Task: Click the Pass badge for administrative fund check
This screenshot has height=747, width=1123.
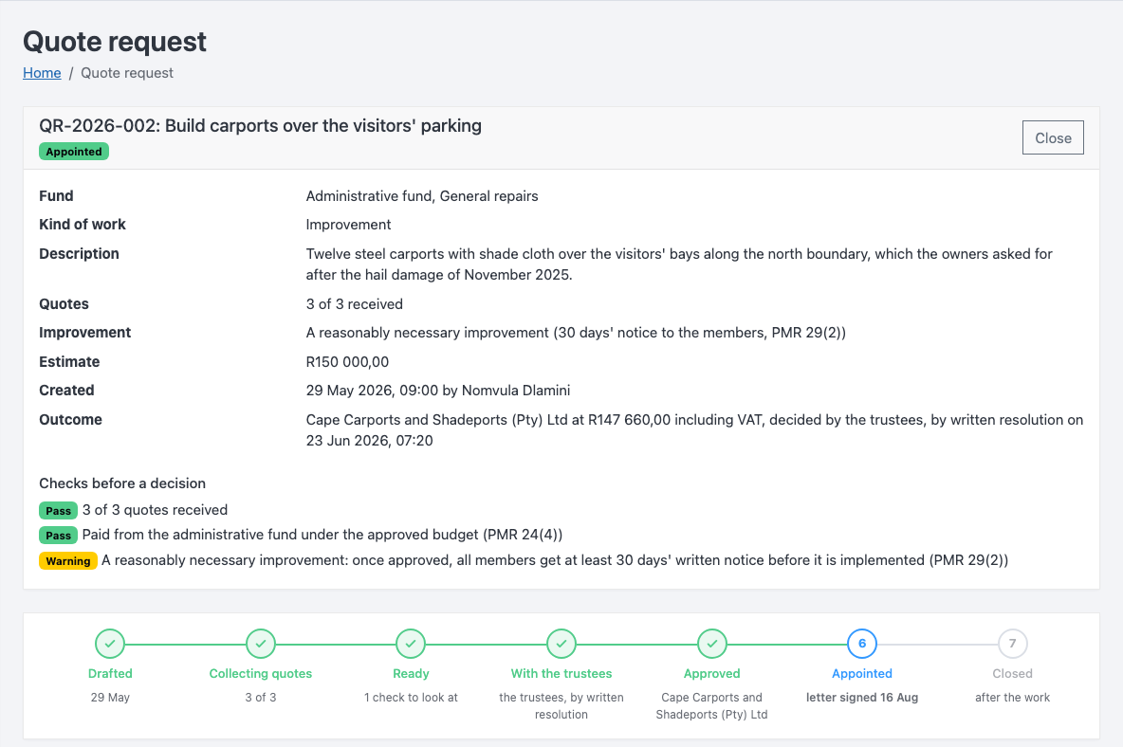Action: pyautogui.click(x=58, y=536)
